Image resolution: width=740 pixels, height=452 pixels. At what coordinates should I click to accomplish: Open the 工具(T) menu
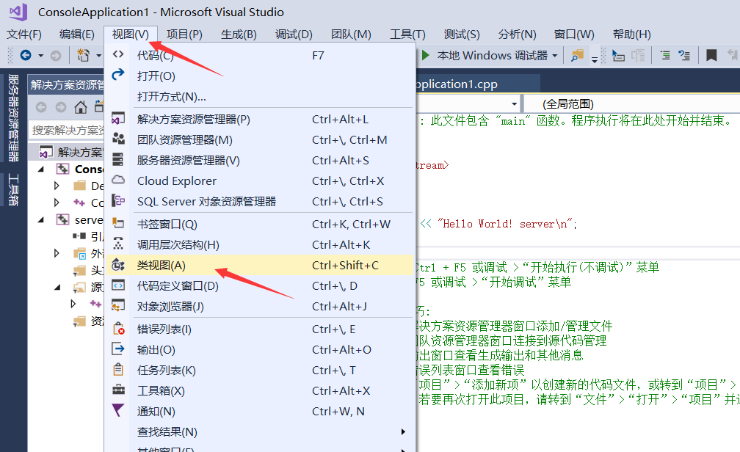pos(407,34)
